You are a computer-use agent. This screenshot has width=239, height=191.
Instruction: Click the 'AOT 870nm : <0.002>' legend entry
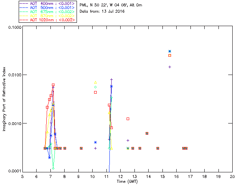[x=47, y=16]
